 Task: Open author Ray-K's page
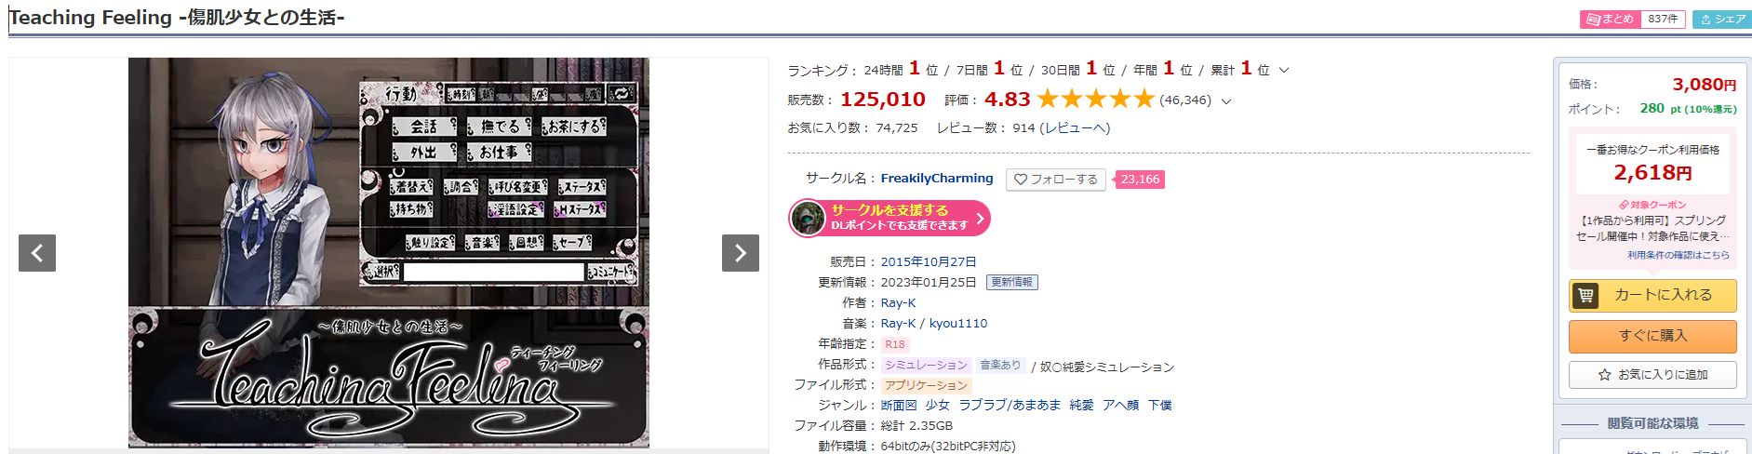click(899, 302)
